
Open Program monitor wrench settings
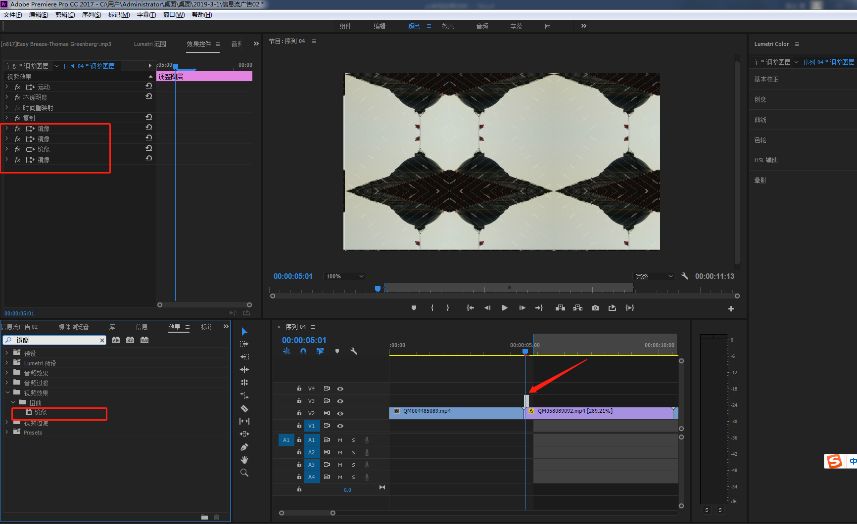(x=685, y=276)
